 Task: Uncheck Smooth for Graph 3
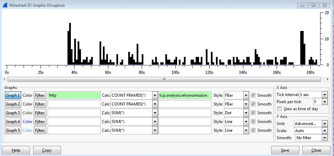point(253,113)
